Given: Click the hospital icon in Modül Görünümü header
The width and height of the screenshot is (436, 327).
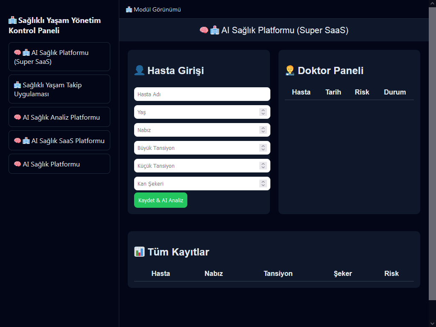Looking at the screenshot, I should pyautogui.click(x=129, y=9).
